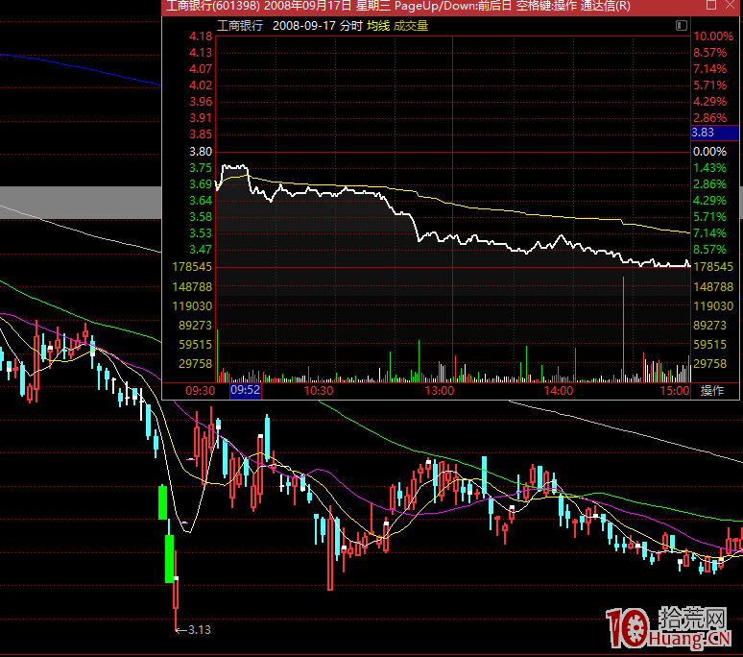Click the 4.18 top price label
The width and height of the screenshot is (743, 657).
pos(201,36)
